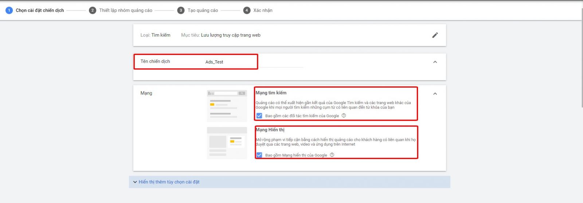Image resolution: width=583 pixels, height=203 pixels.
Task: Click Mục tiêu: Lưu lượng truy cập trang web
Action: click(x=221, y=35)
